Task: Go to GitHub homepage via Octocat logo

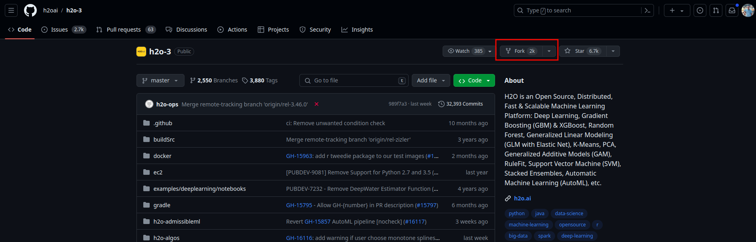Action: (x=30, y=10)
